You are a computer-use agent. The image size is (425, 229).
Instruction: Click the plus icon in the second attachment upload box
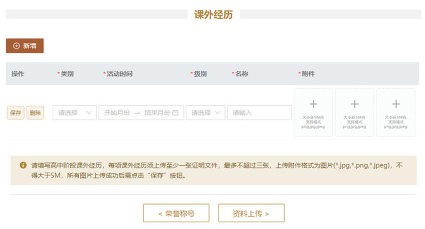[355, 104]
